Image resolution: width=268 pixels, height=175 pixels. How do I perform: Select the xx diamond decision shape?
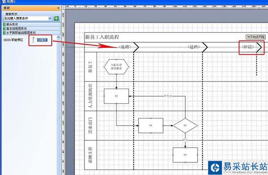point(185,126)
